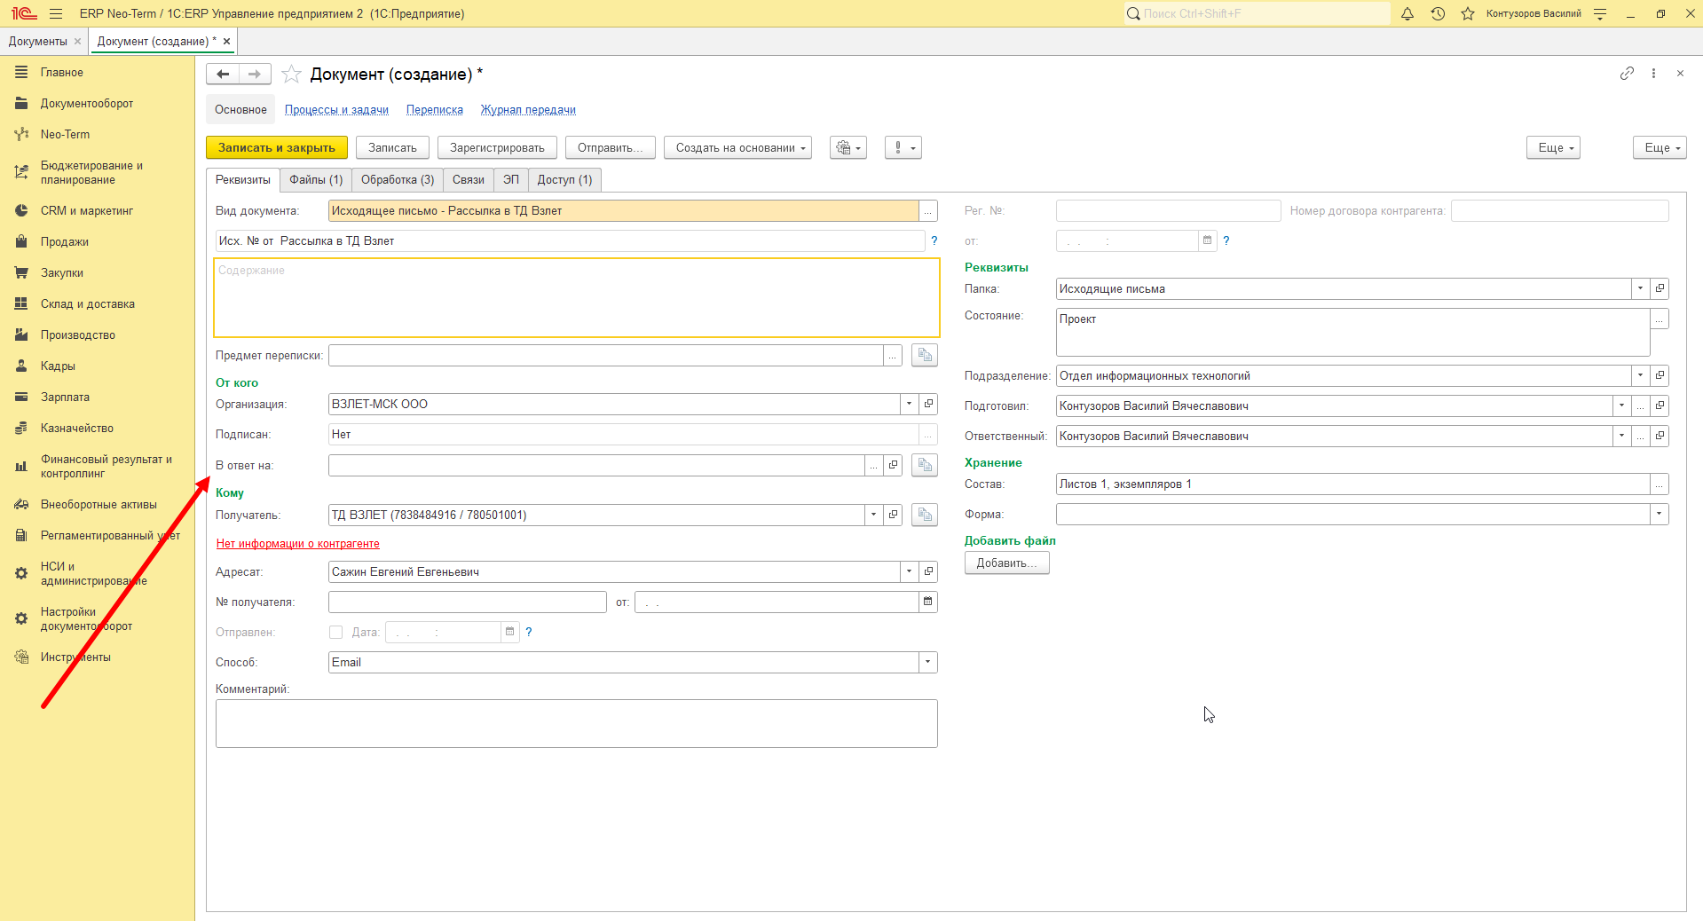This screenshot has width=1703, height=921.
Task: Open calendar picker for recipient number date
Action: pos(927,602)
